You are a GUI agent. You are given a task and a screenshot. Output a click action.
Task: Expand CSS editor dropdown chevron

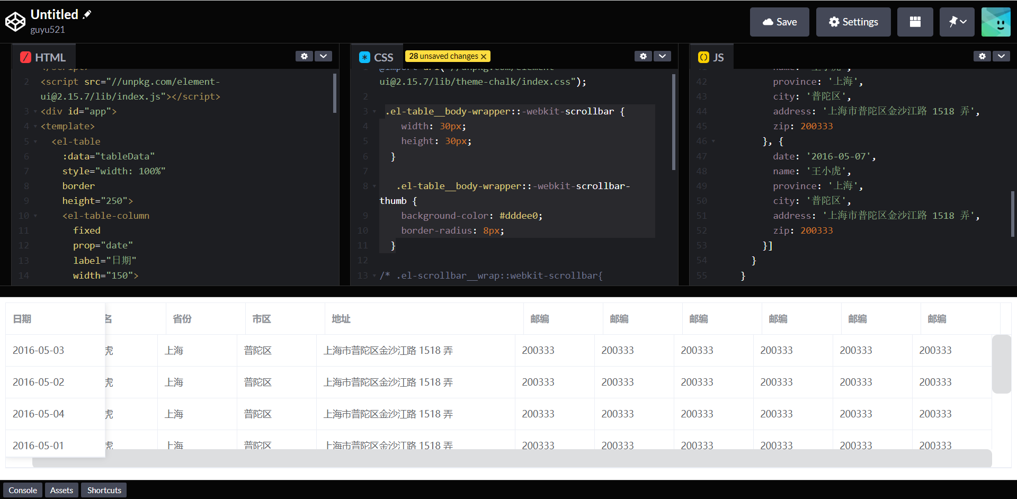[662, 56]
